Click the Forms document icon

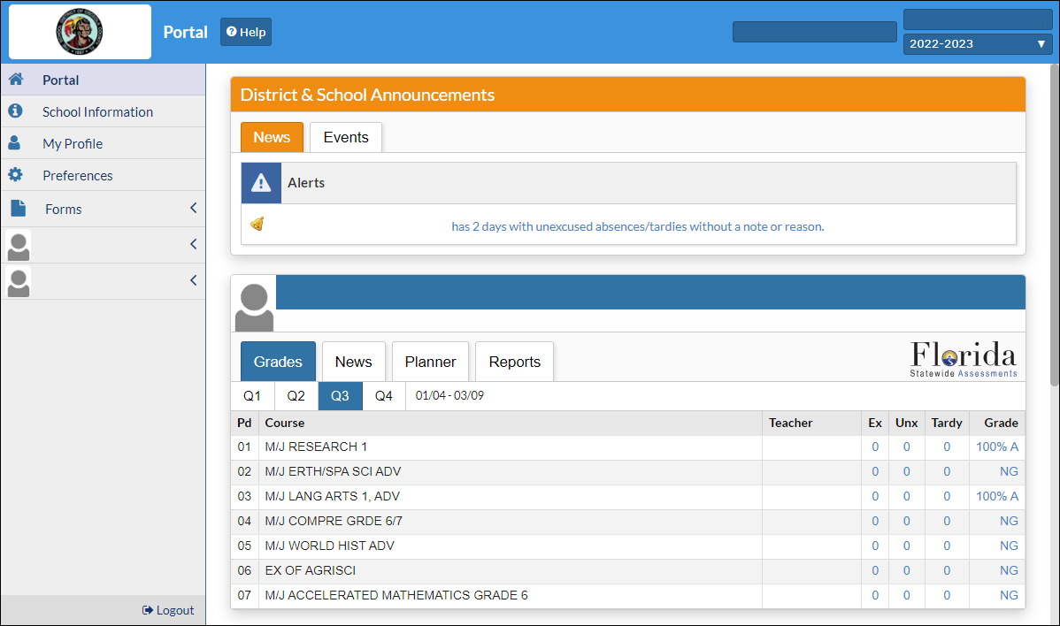[18, 209]
